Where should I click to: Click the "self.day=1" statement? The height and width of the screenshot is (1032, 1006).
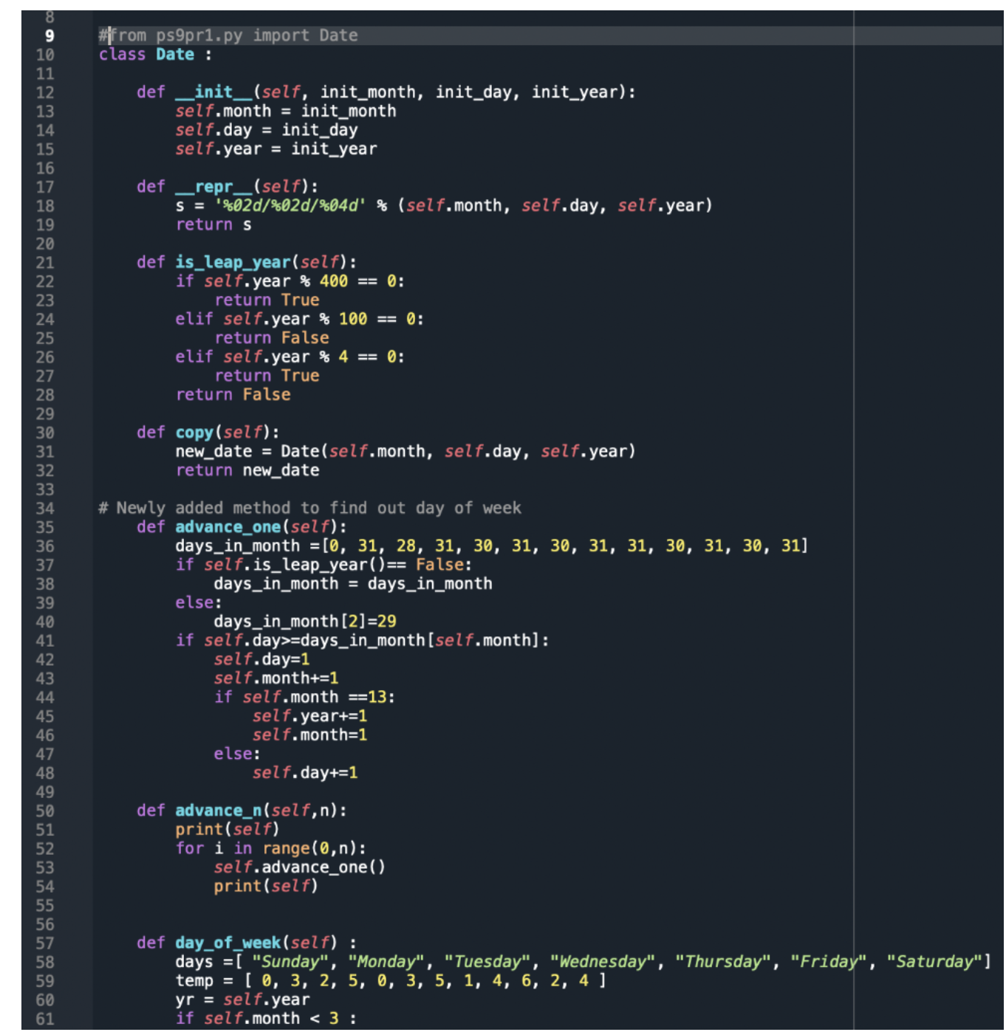pyautogui.click(x=262, y=659)
